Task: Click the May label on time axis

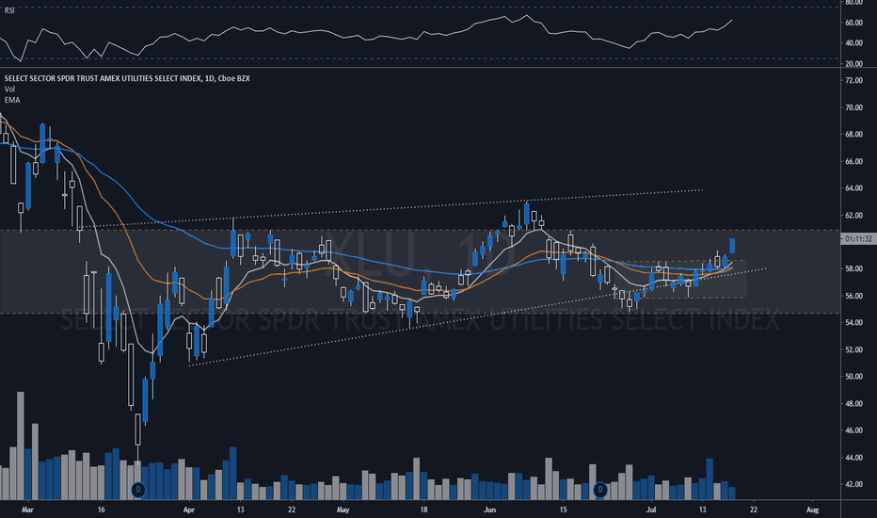Action: click(343, 510)
